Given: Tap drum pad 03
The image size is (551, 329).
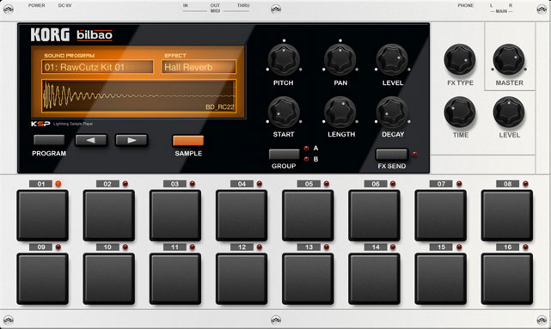Looking at the screenshot, I should click(175, 216).
